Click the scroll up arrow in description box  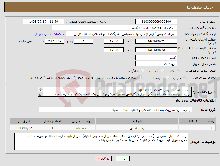coord(41,89)
